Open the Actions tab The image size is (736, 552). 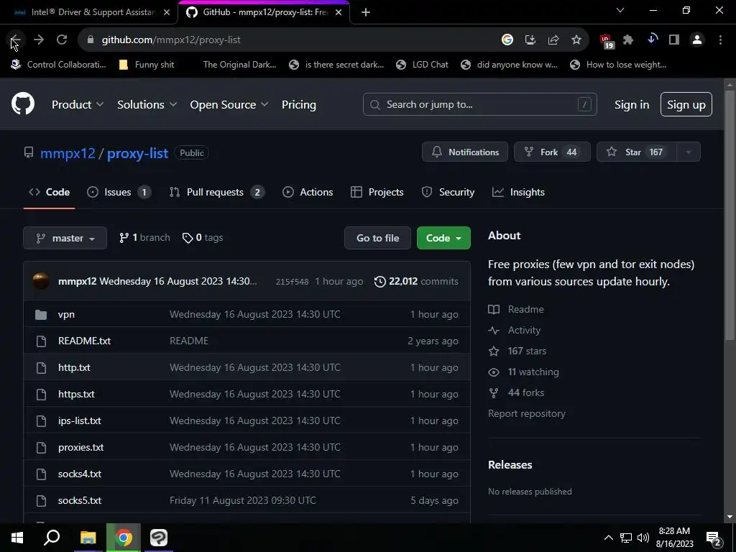[x=308, y=192]
